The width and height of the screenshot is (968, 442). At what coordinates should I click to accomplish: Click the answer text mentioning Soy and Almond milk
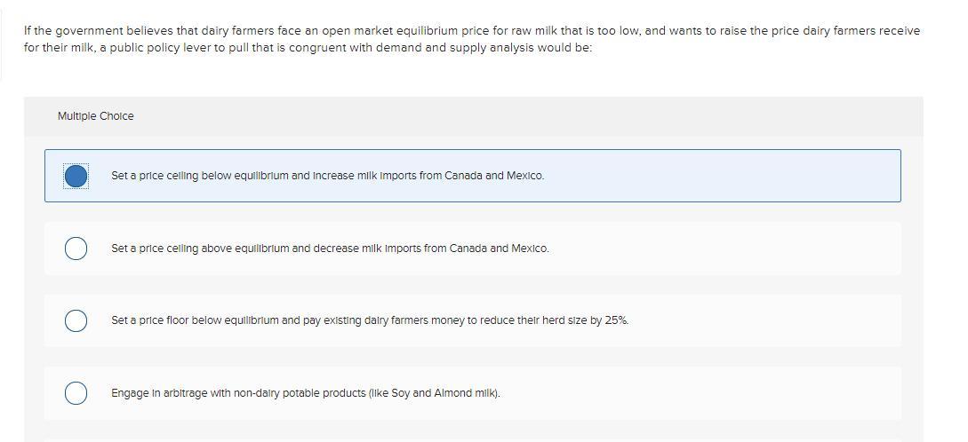pyautogui.click(x=305, y=392)
